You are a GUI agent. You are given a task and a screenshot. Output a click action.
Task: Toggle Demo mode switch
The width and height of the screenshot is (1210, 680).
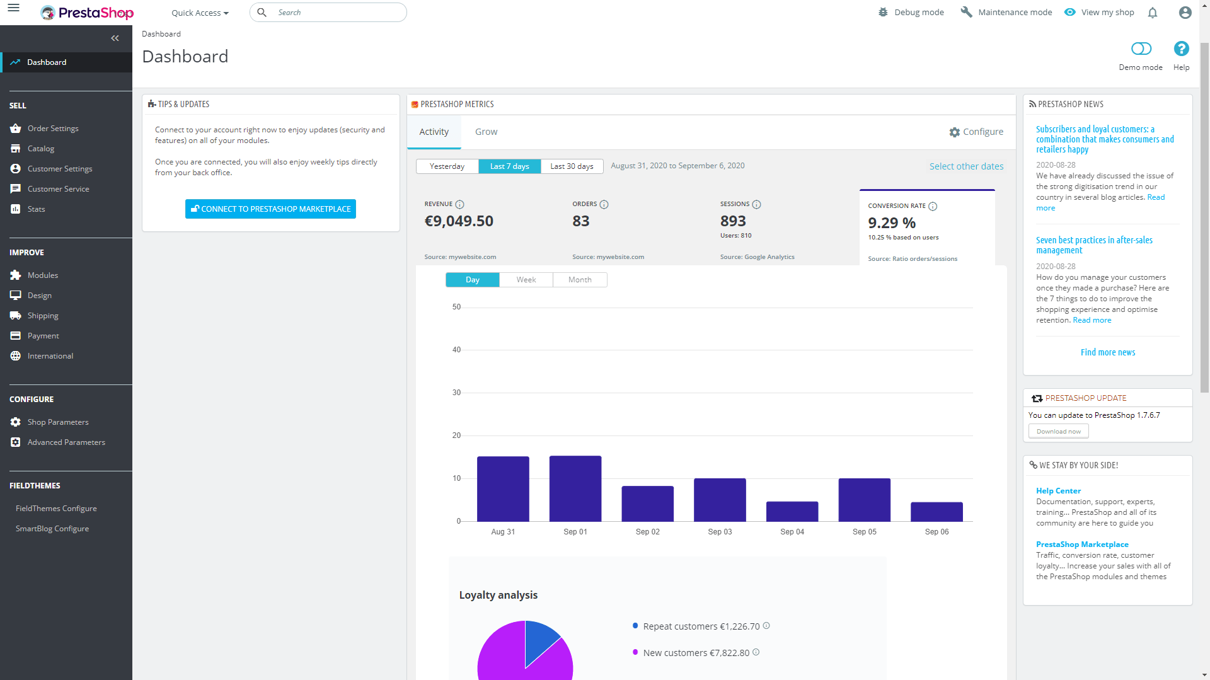tap(1141, 48)
